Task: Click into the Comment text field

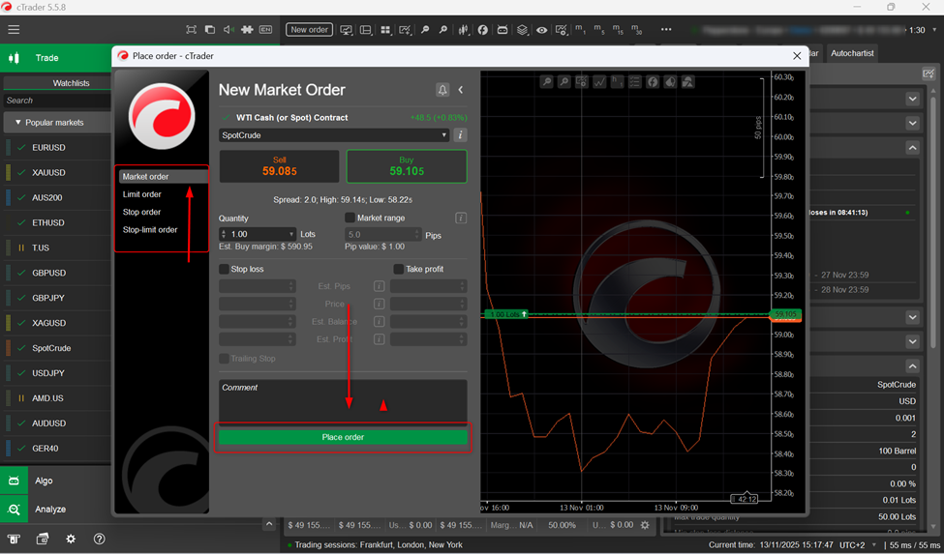Action: [343, 400]
